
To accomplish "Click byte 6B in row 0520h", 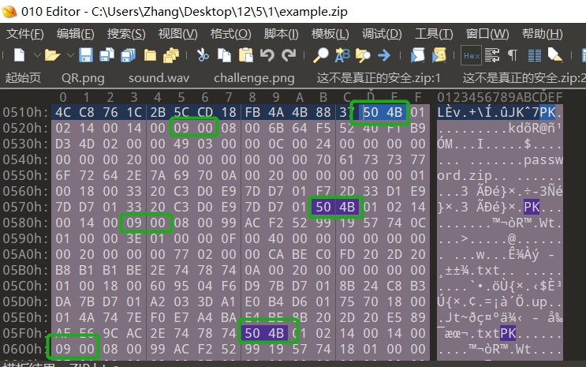I will (276, 128).
